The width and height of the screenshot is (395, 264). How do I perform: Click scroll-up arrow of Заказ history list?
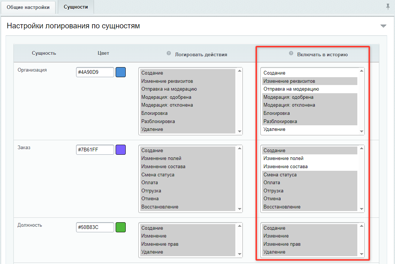361,148
